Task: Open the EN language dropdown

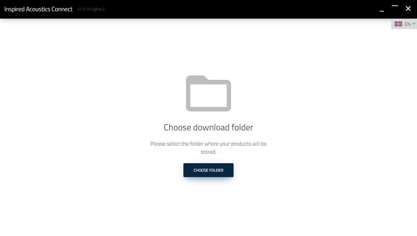Action: click(x=404, y=24)
